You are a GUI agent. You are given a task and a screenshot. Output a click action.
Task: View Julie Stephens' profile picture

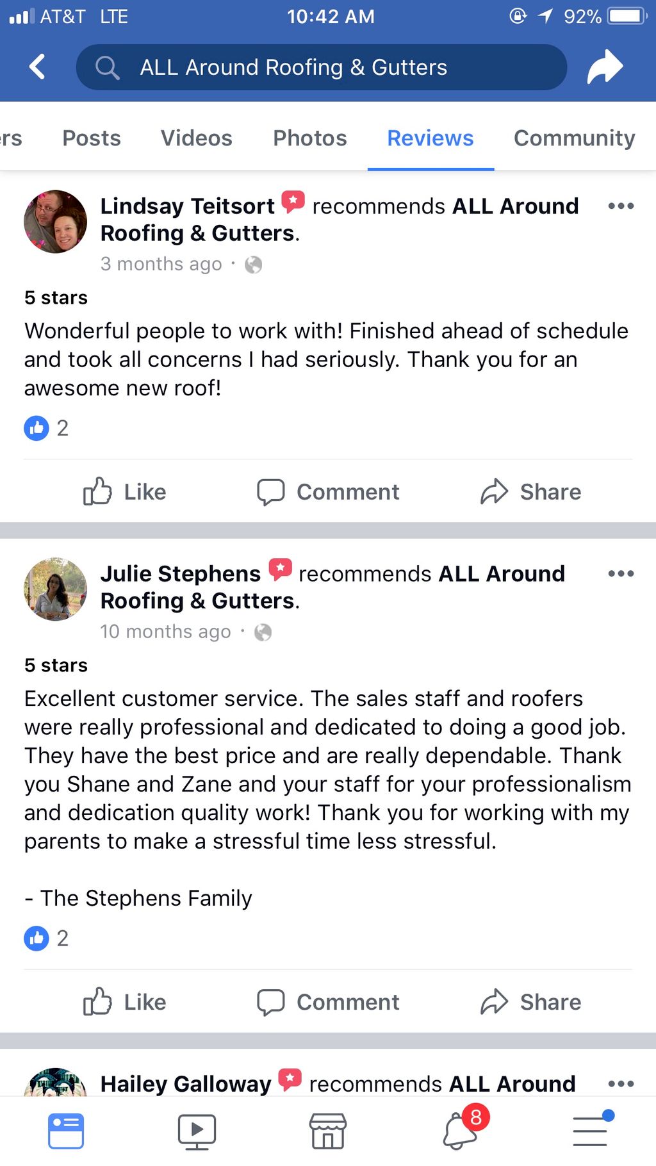[55, 589]
